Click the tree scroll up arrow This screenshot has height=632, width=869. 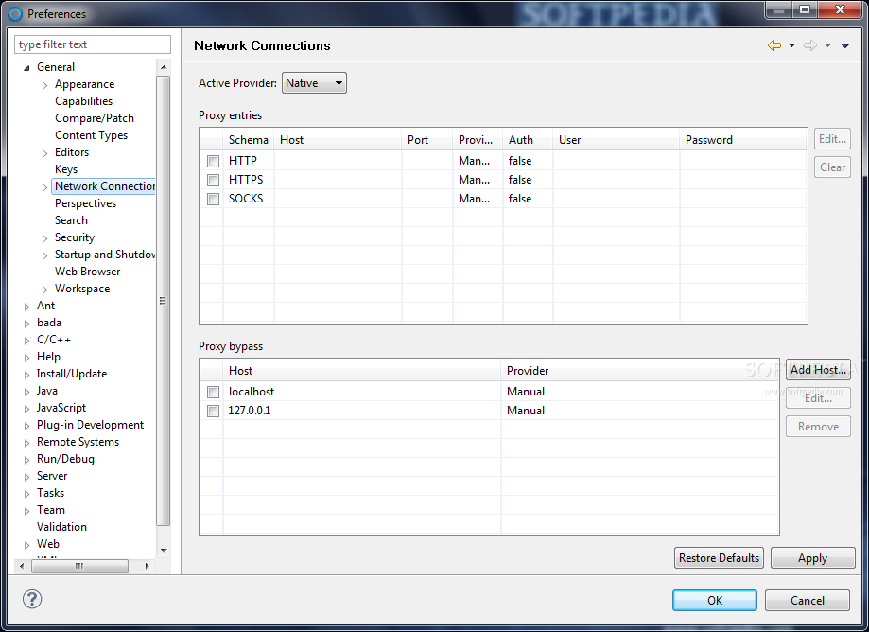pos(164,67)
